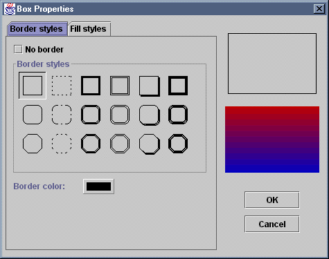Confirm settings with the OK button
Screen dimensions: 329x259
(272, 200)
